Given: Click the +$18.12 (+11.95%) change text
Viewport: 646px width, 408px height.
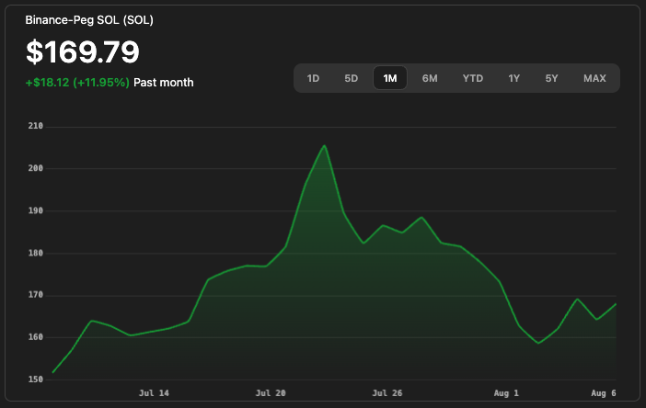Looking at the screenshot, I should point(77,83).
